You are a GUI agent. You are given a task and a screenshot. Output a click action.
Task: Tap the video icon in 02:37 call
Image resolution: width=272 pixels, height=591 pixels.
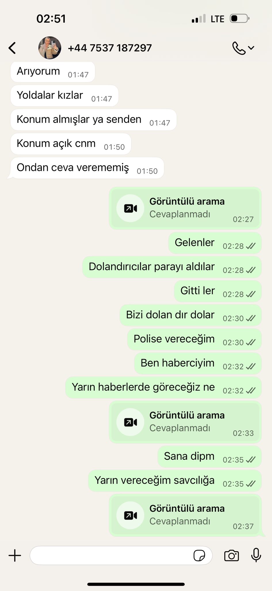point(130,515)
